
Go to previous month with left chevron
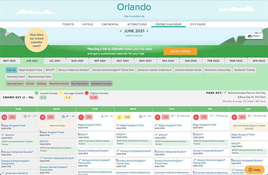pos(121,31)
